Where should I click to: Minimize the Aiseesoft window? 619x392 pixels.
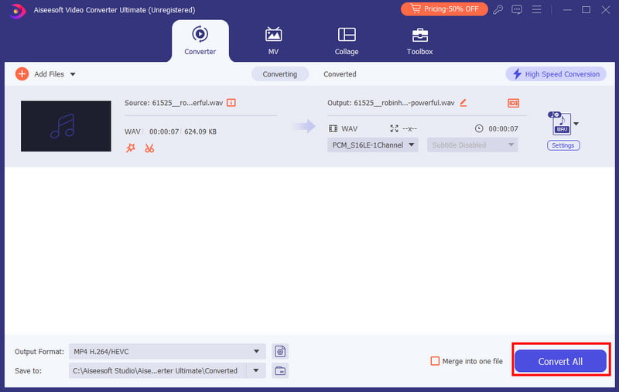pyautogui.click(x=567, y=10)
